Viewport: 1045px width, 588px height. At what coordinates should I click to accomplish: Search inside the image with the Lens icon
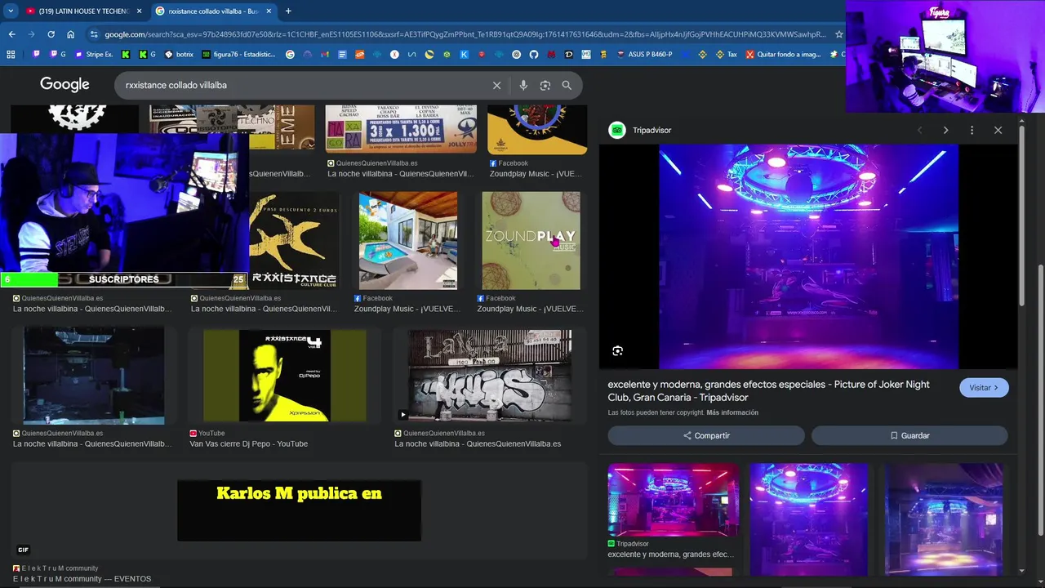pyautogui.click(x=617, y=350)
